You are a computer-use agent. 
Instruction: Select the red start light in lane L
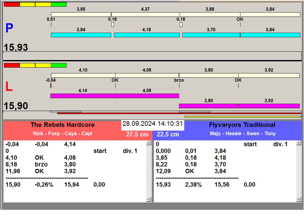pos(12,65)
